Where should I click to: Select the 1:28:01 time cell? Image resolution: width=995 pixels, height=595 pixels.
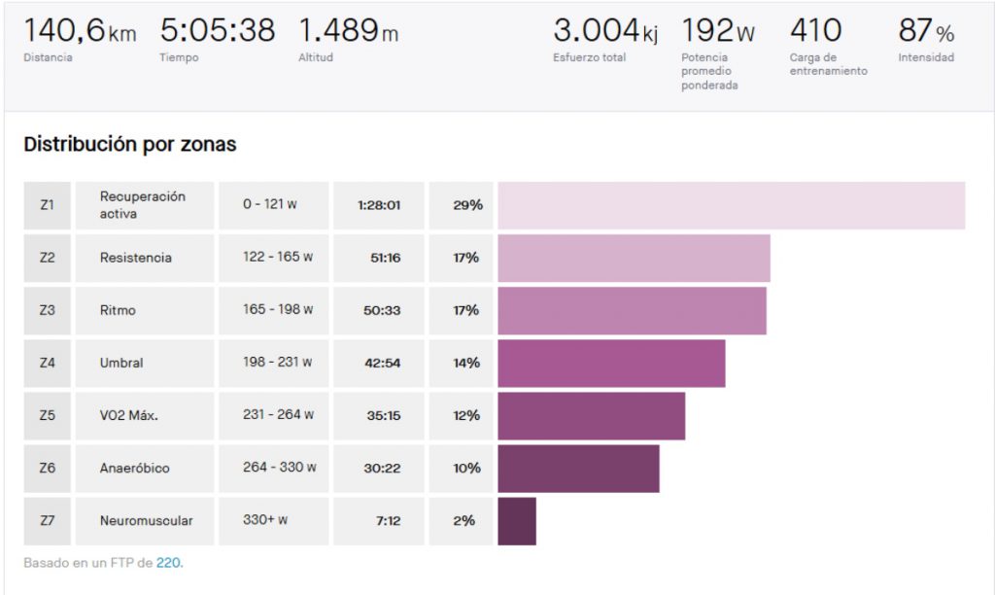(379, 205)
